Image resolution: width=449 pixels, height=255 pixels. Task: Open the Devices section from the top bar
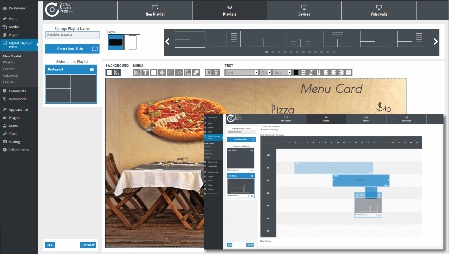point(304,11)
